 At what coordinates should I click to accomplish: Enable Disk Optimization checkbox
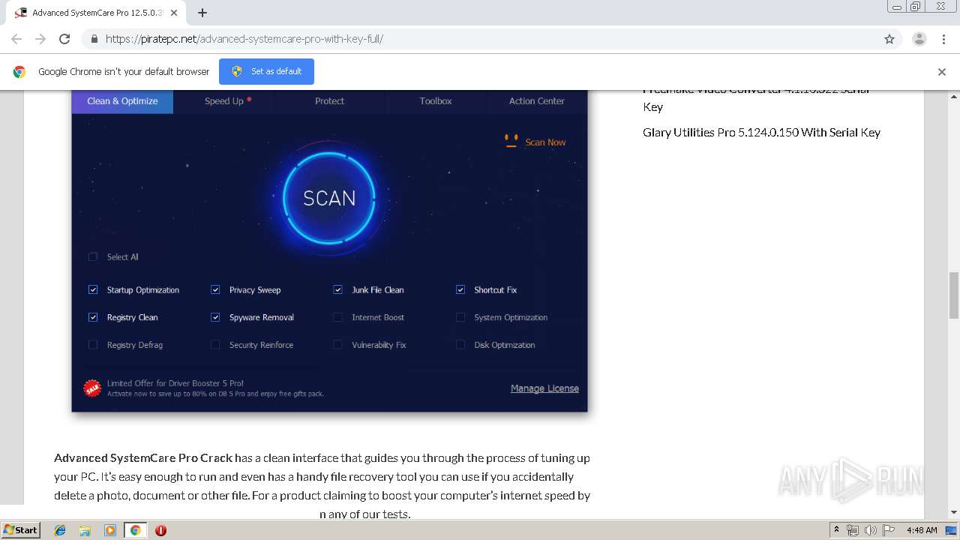coord(460,345)
